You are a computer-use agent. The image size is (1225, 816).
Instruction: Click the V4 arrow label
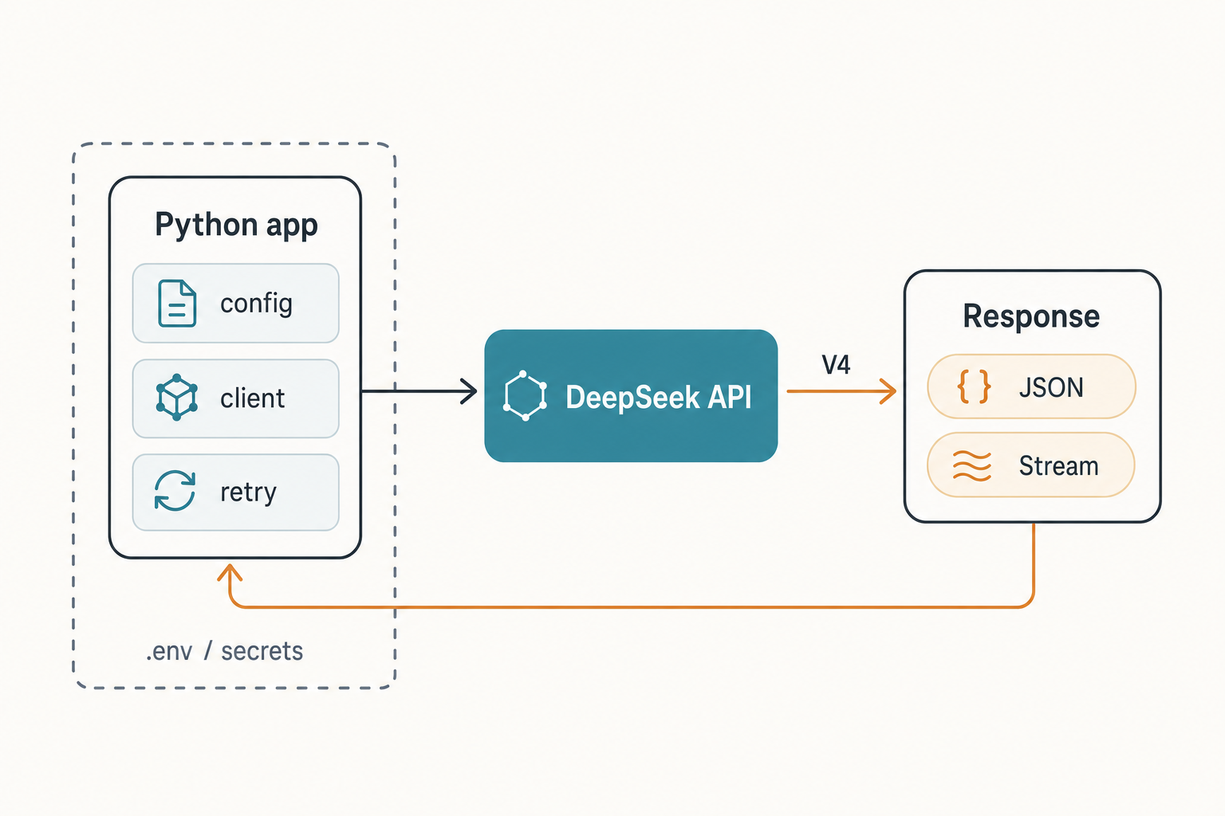(x=836, y=365)
